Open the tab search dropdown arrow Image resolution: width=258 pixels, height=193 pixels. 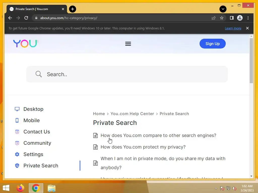point(223,9)
